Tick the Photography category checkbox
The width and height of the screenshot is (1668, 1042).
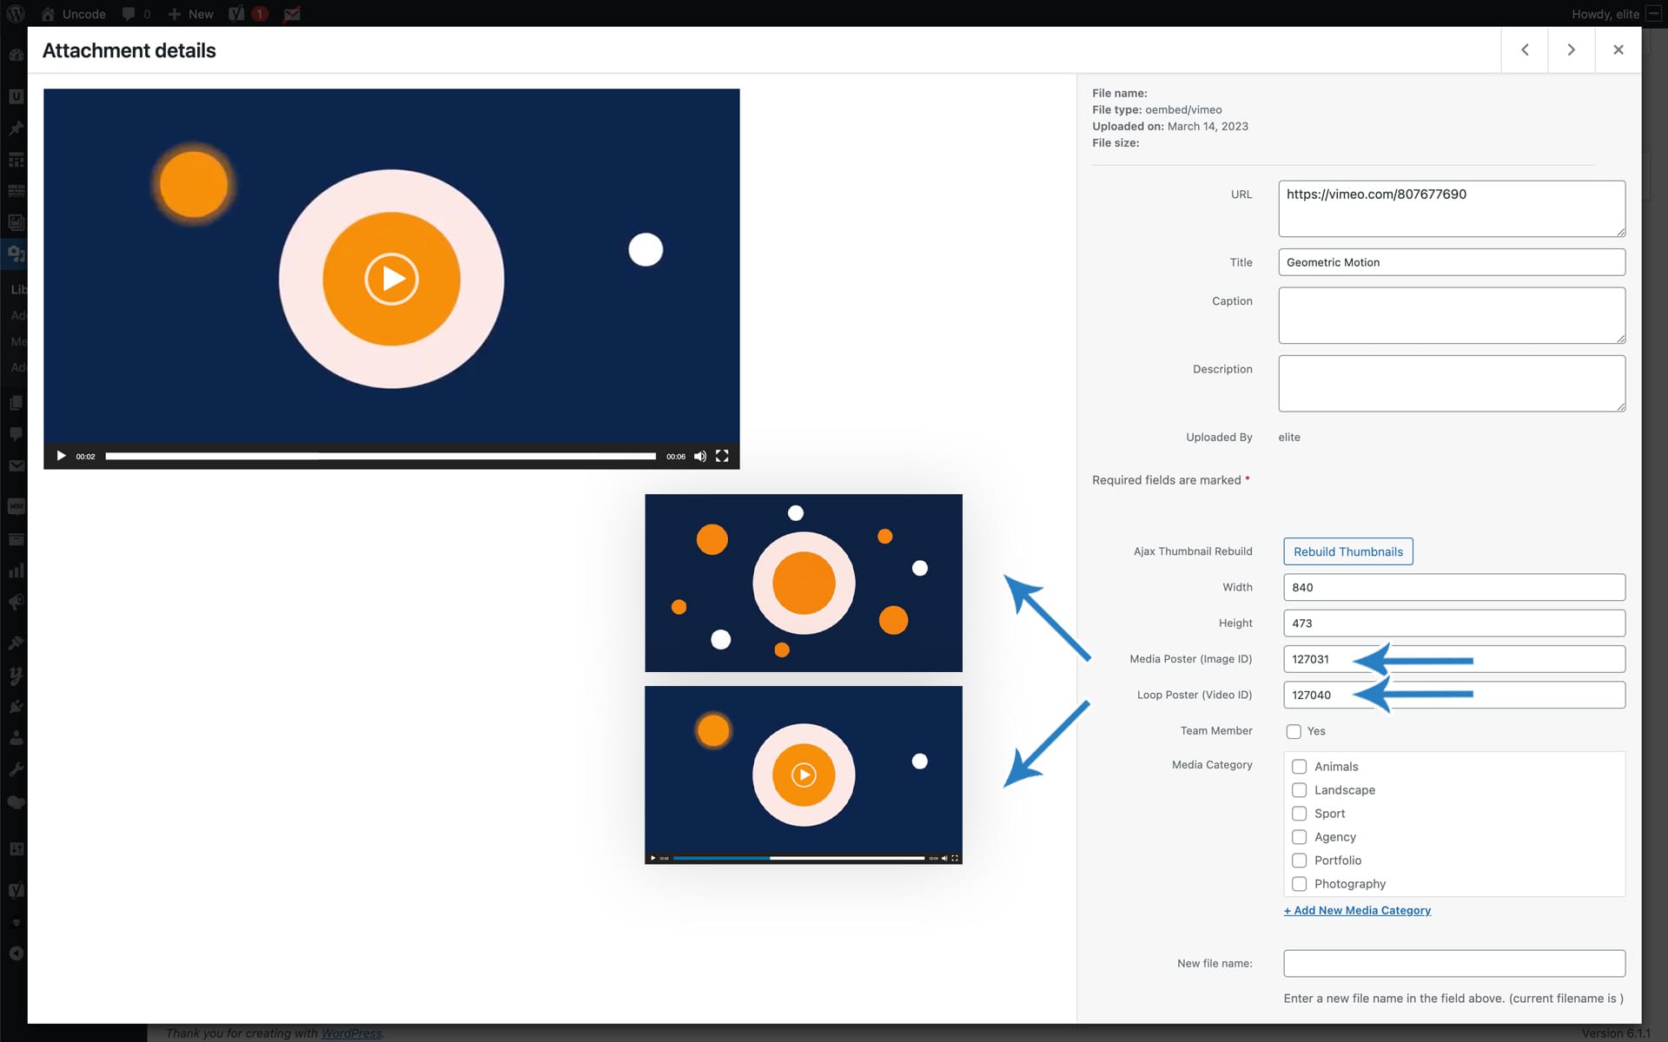[x=1299, y=884]
